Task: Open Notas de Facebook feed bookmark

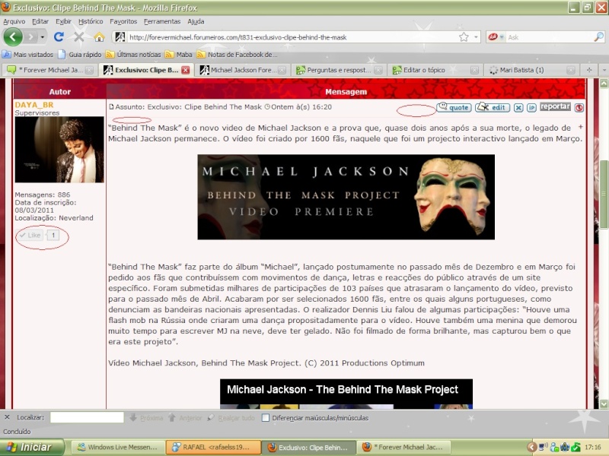Action: coord(237,54)
